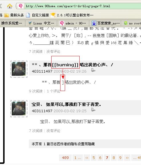
Task: Open the 最新头条 RSS bookmark
Action: coord(14,15)
